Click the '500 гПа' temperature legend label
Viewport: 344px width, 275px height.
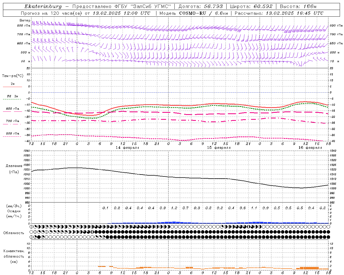tap(13, 133)
